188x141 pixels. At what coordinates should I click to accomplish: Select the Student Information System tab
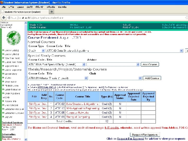25,12
